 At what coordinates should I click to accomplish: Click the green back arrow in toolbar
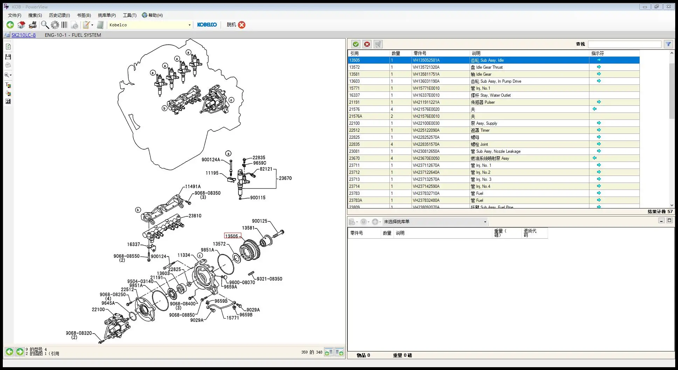pos(10,25)
